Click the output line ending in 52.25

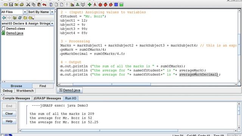[x=64, y=122]
